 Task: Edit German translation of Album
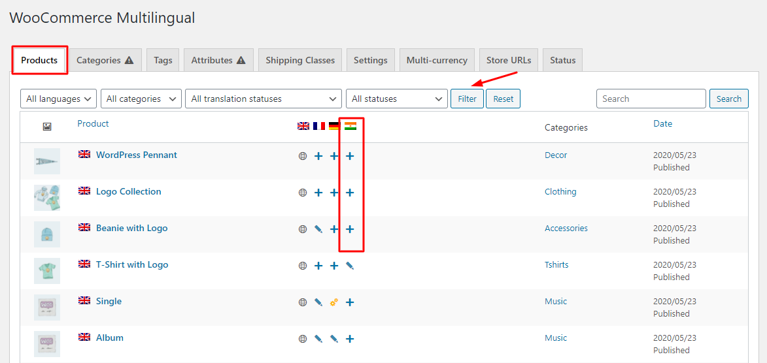pos(334,339)
